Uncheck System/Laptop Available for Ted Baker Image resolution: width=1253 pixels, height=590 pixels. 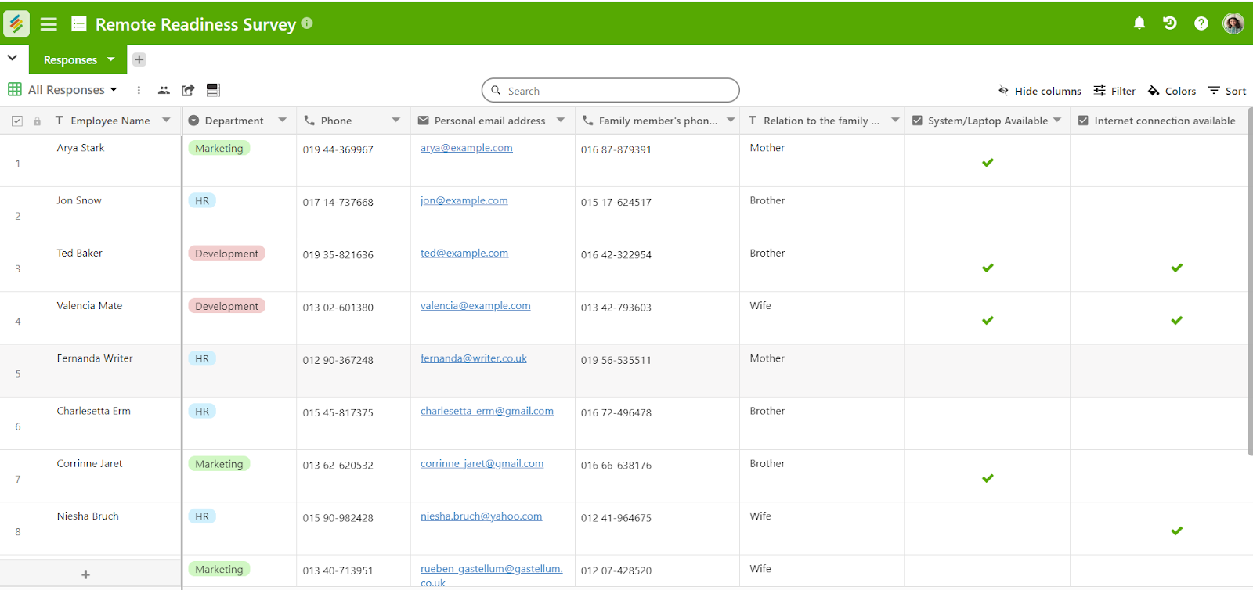click(x=988, y=268)
